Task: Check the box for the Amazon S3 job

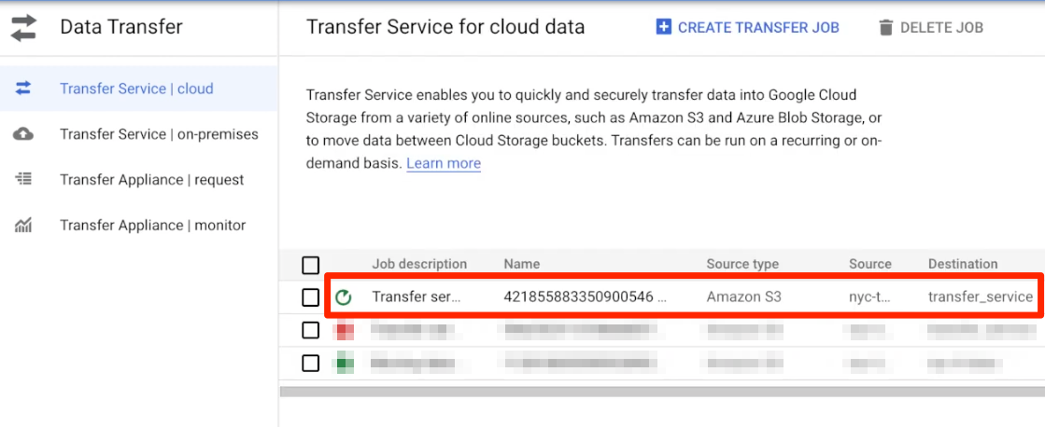Action: pos(311,297)
